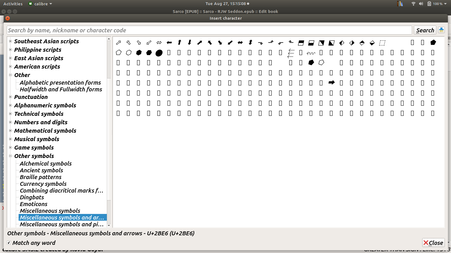Select Alphabetic presentation forms

[60, 83]
